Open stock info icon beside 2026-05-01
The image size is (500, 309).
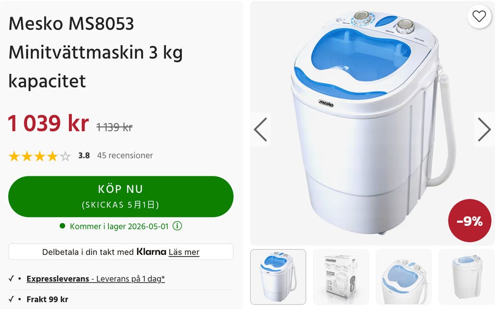tap(177, 226)
